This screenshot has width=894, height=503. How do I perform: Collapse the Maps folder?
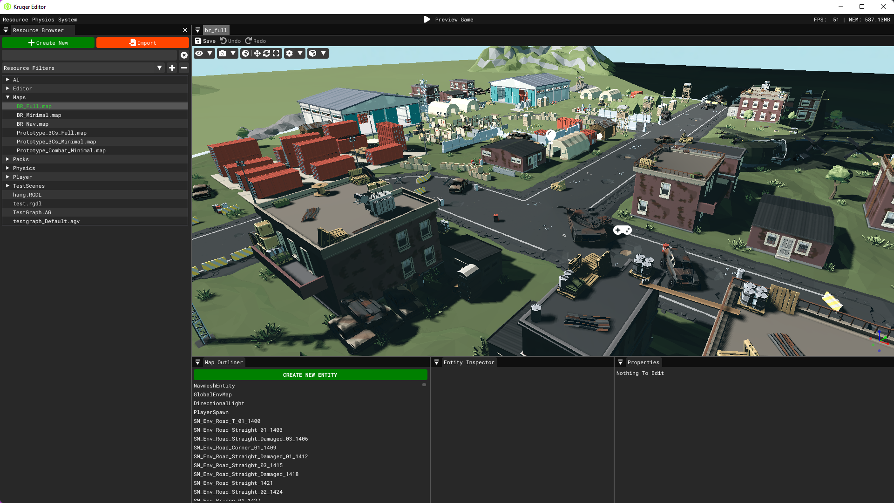point(8,97)
